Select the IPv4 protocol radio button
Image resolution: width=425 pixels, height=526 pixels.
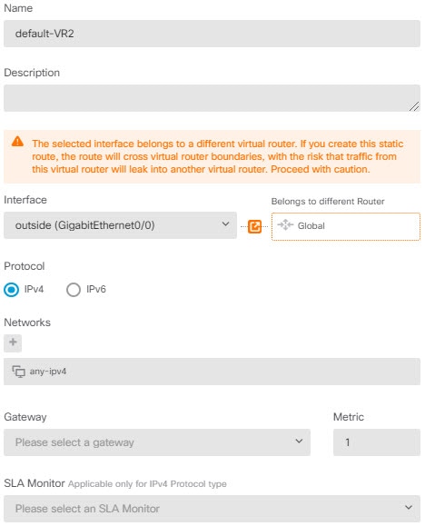(x=12, y=290)
